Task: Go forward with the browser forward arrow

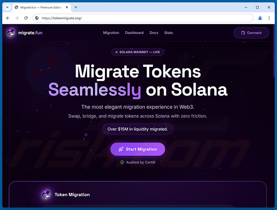Action: coord(17,18)
